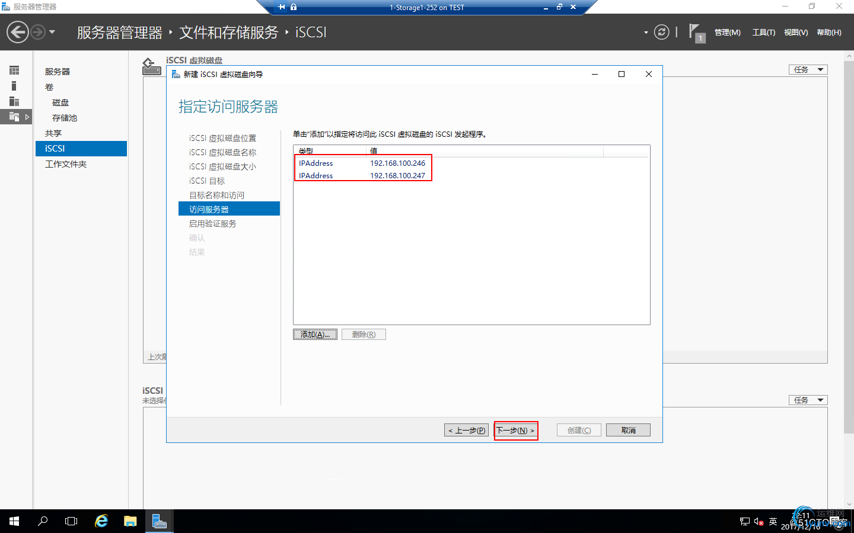Open the 管理(M) menu
This screenshot has height=533, width=854.
[x=727, y=33]
